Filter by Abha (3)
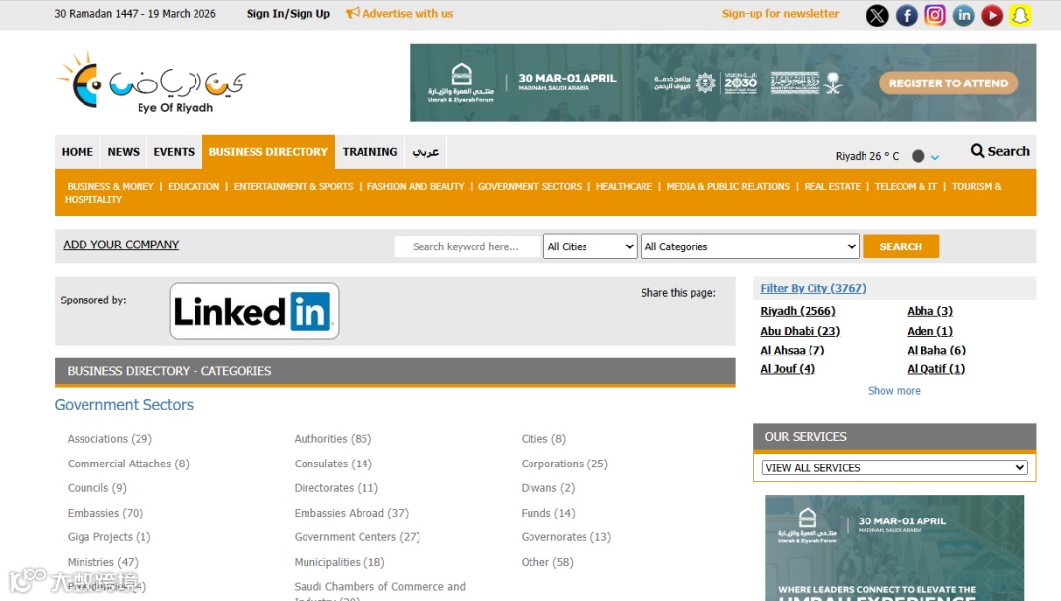The width and height of the screenshot is (1061, 601). click(929, 311)
